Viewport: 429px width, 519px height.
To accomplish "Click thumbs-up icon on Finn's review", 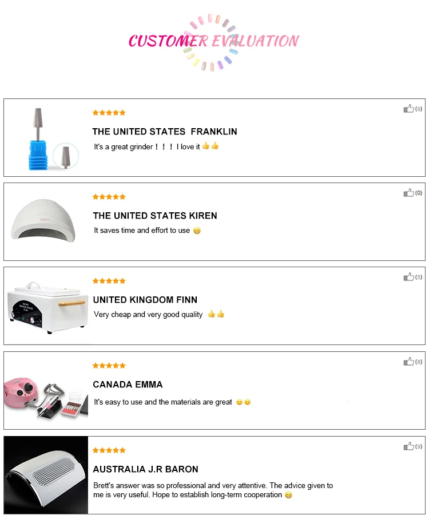I will [x=408, y=277].
